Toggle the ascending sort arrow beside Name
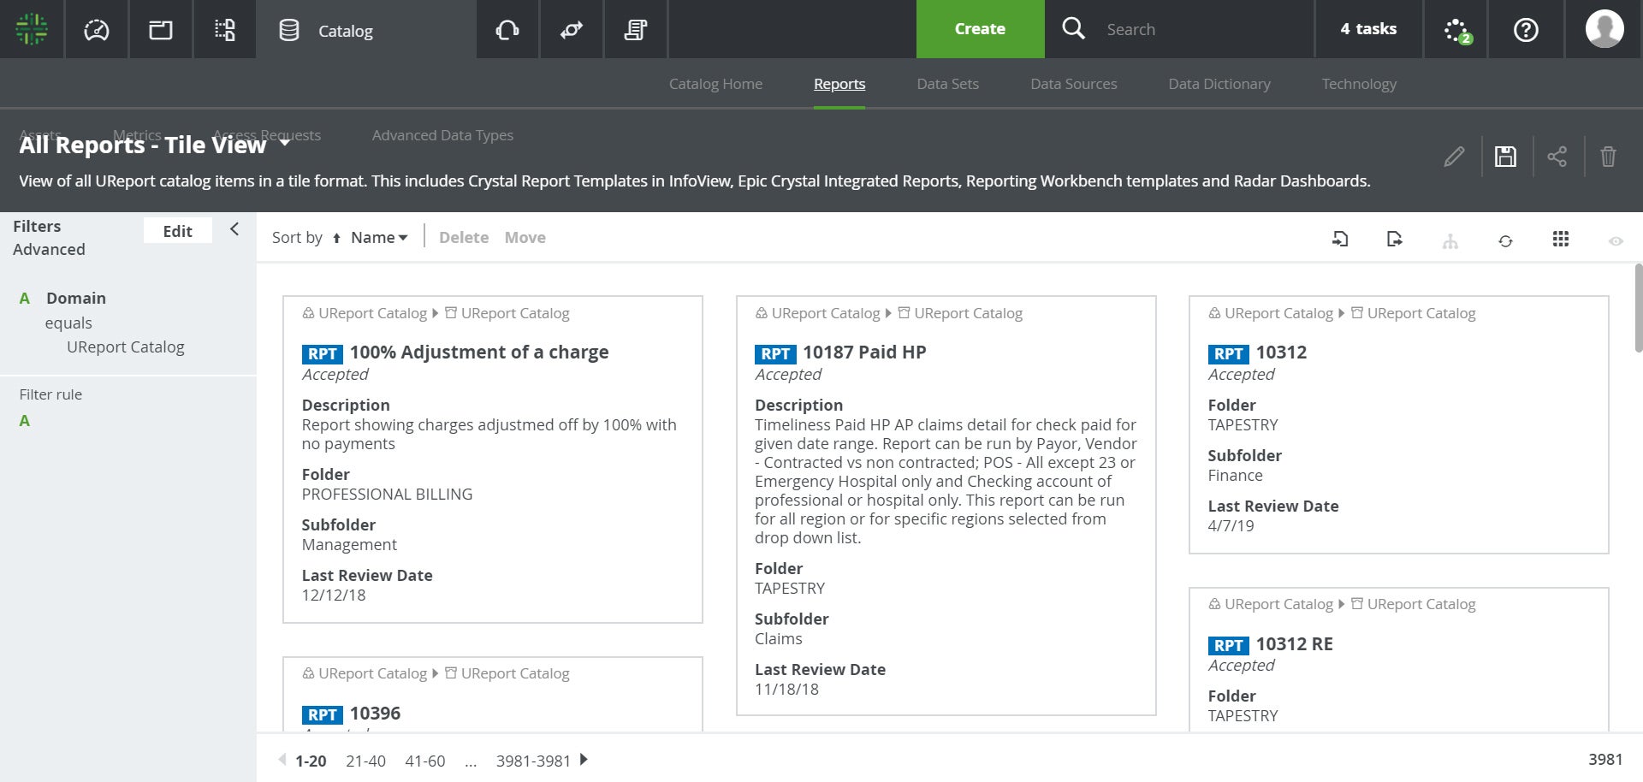The image size is (1643, 782). pos(336,238)
